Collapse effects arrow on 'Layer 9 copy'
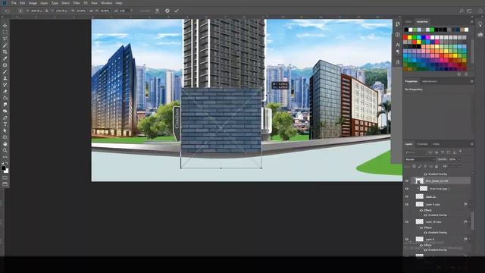Viewport: 485px width, 273px height. point(470,204)
